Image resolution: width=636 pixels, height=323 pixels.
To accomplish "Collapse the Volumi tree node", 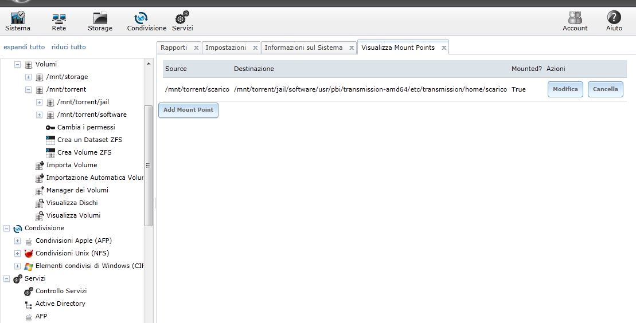I will (17, 65).
